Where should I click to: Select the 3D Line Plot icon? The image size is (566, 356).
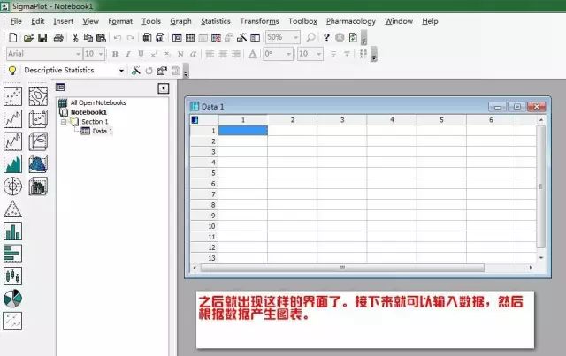pos(38,141)
